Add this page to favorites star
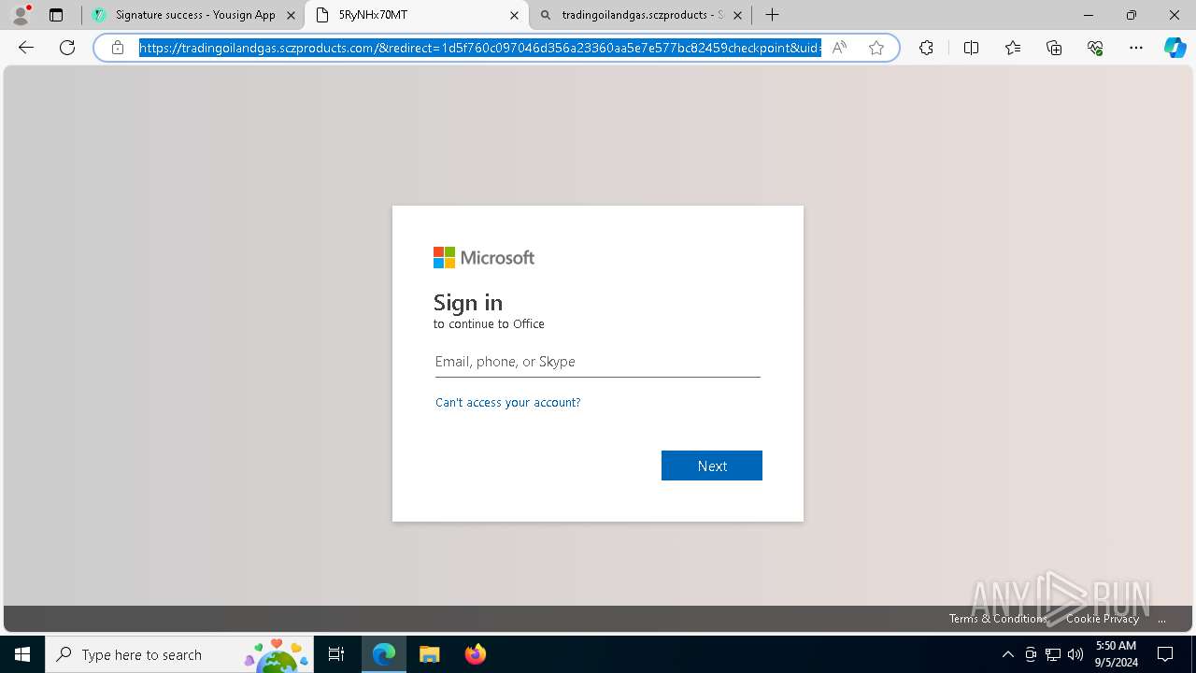Image resolution: width=1196 pixels, height=673 pixels. (876, 48)
